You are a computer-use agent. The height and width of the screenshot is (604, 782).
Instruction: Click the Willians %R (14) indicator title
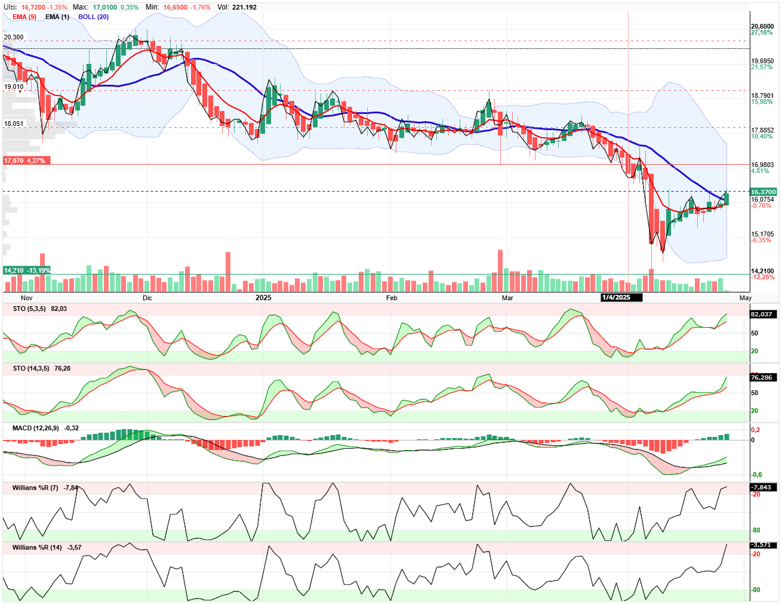37,547
